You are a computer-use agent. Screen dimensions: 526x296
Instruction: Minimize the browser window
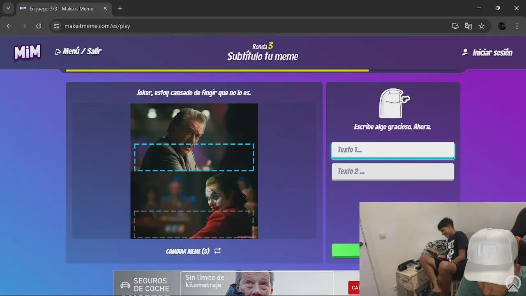[x=479, y=8]
